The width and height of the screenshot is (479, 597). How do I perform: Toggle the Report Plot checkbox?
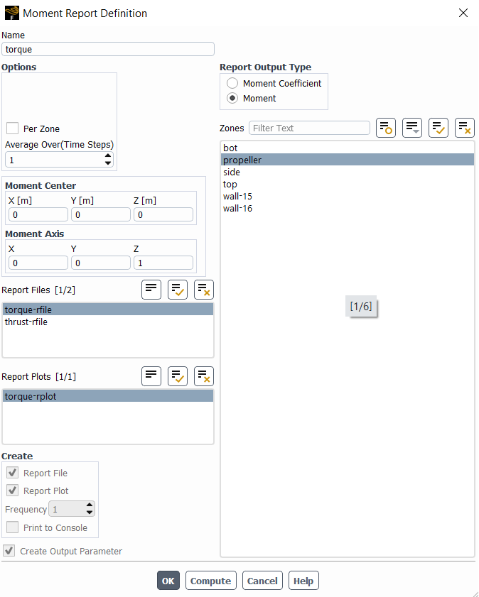12,491
